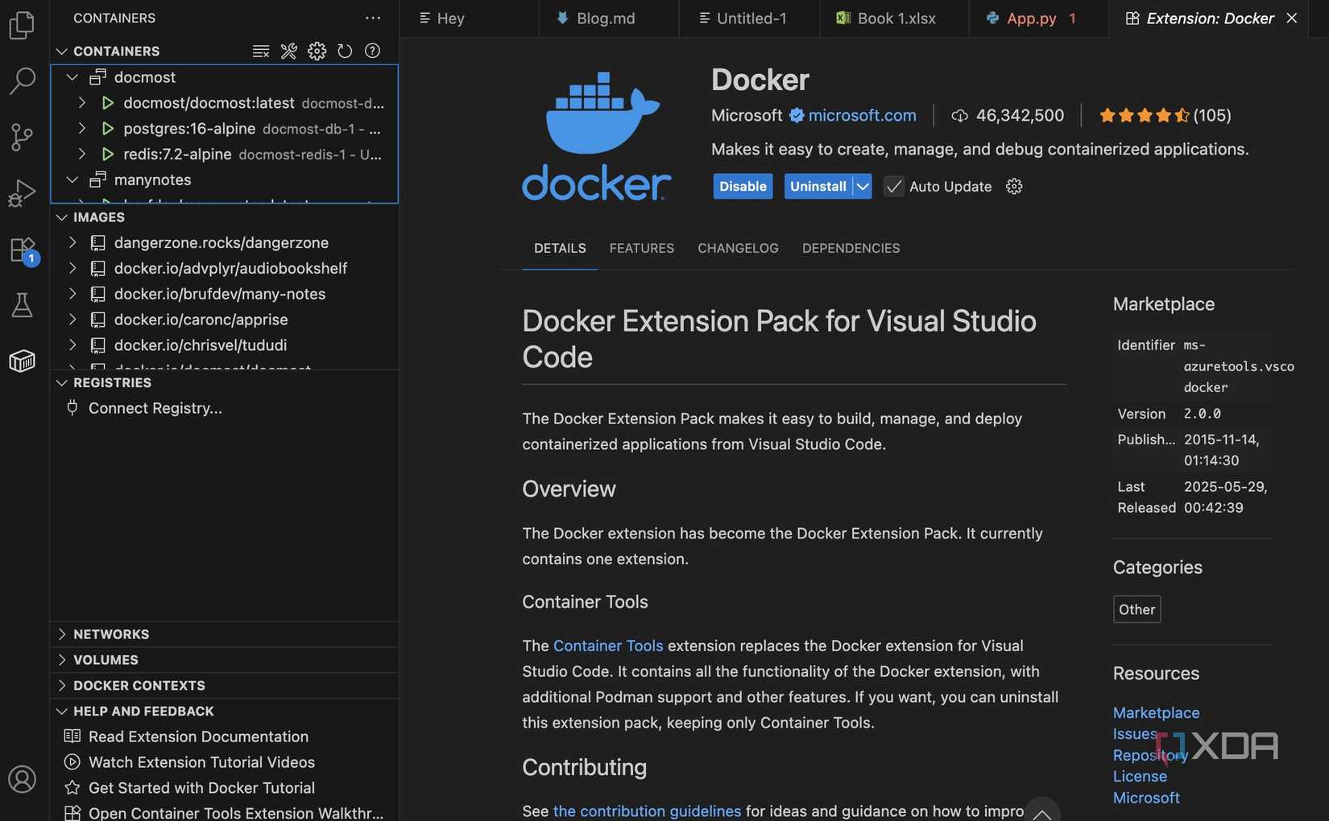This screenshot has width=1329, height=821.
Task: Open the Source Control view
Action: point(22,137)
